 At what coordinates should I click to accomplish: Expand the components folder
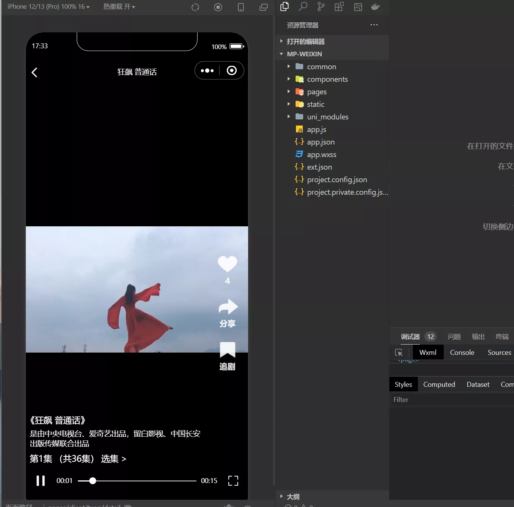click(x=327, y=79)
